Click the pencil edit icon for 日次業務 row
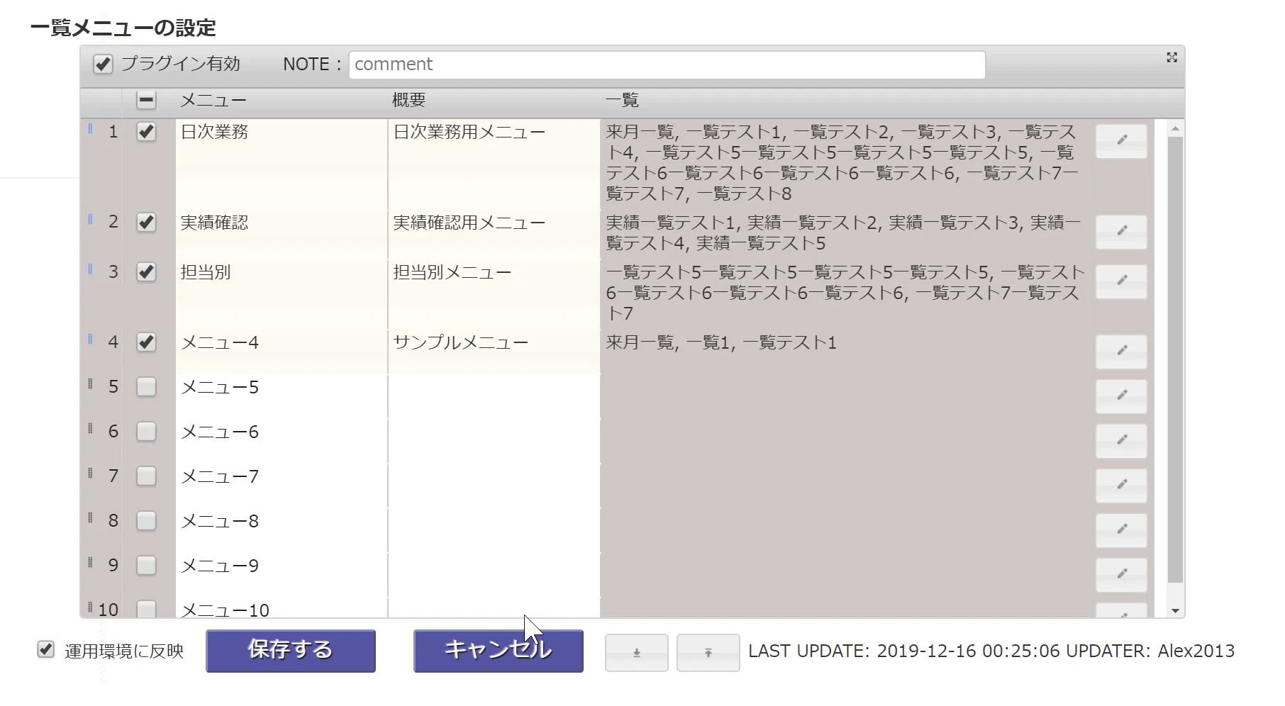1285x706 pixels. click(1121, 141)
